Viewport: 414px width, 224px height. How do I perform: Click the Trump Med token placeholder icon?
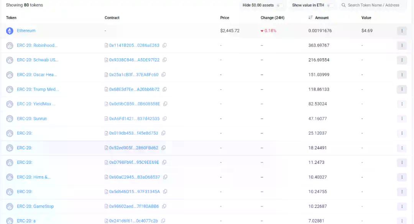coord(10,90)
